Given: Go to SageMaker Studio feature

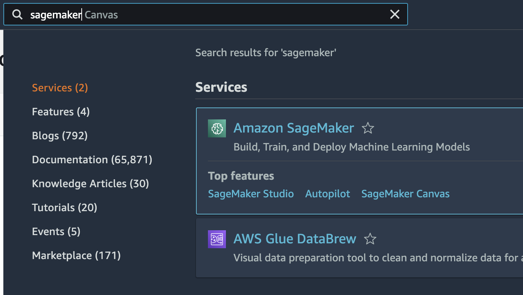Looking at the screenshot, I should tap(251, 194).
